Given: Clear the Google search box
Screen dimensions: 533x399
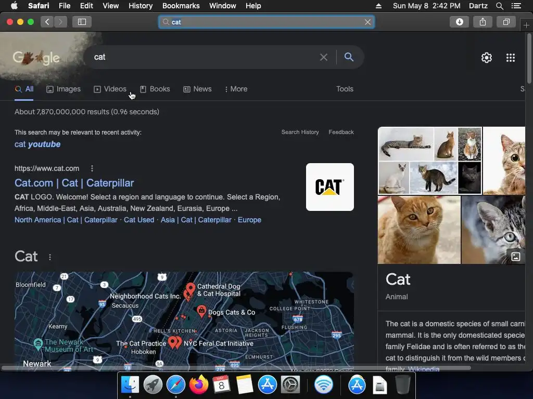Looking at the screenshot, I should tap(324, 57).
